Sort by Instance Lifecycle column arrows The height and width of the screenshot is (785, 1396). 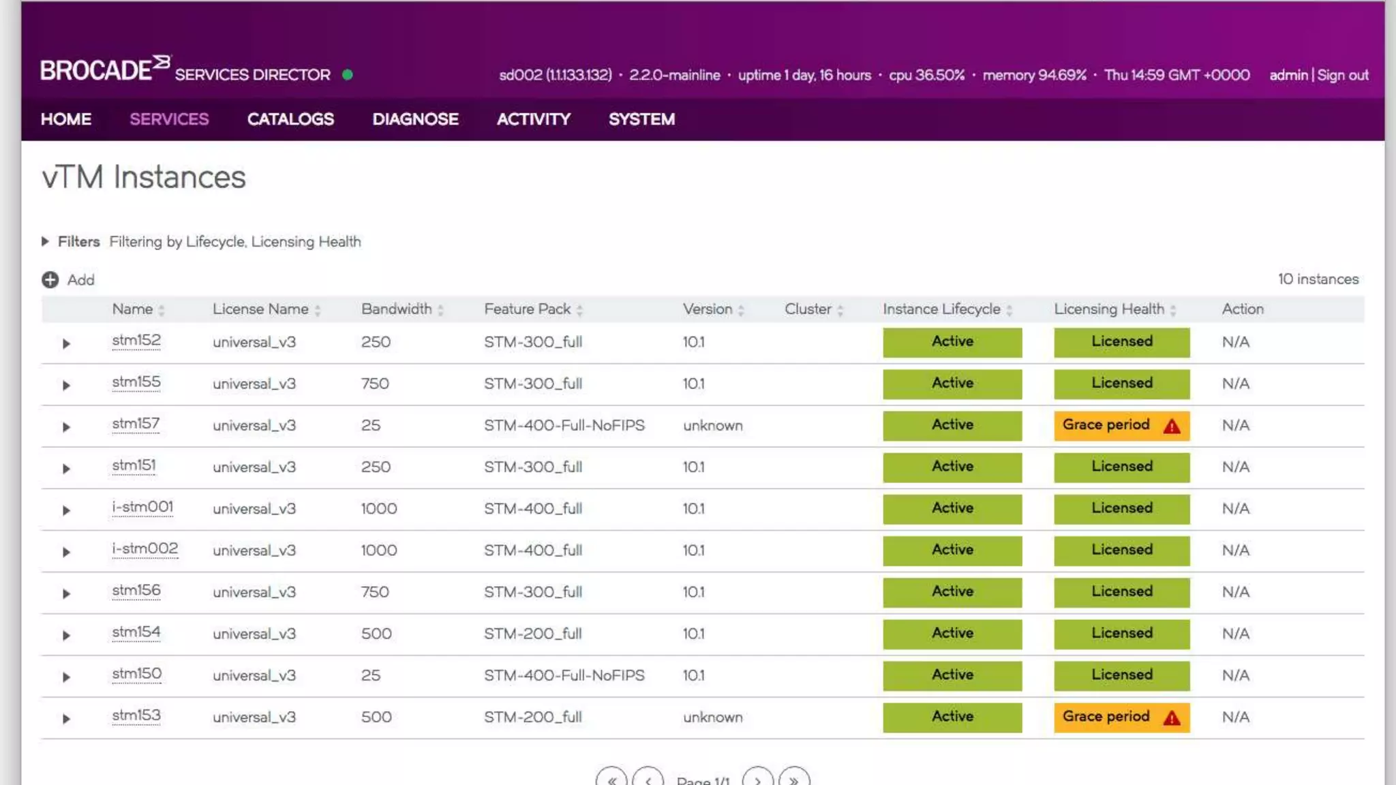coord(1010,310)
